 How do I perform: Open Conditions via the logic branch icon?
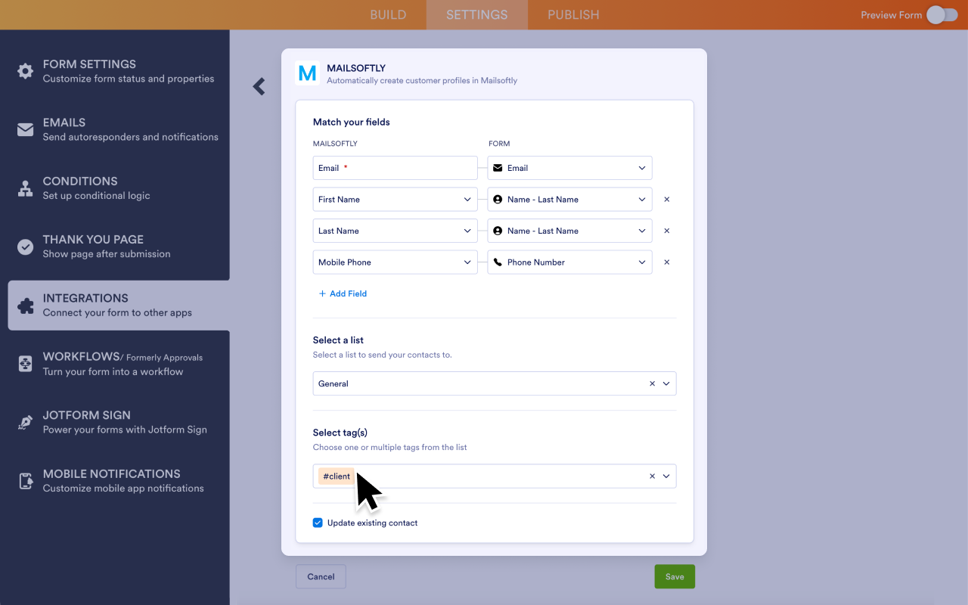[x=24, y=188]
